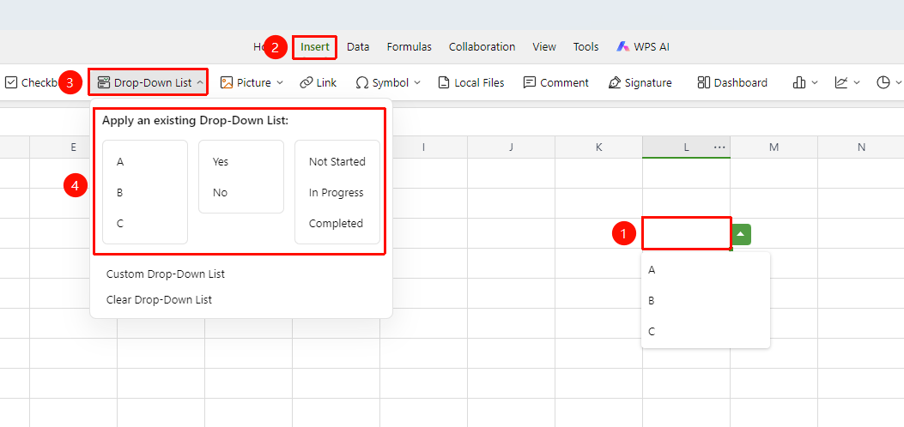Click the Comment speech bubble icon

tap(529, 83)
